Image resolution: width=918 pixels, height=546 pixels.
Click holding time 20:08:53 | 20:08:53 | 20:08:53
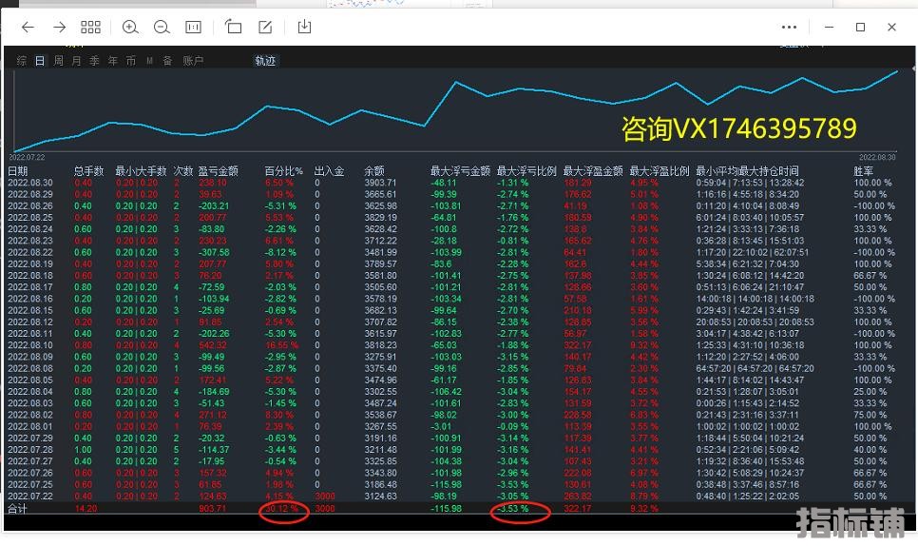click(755, 322)
